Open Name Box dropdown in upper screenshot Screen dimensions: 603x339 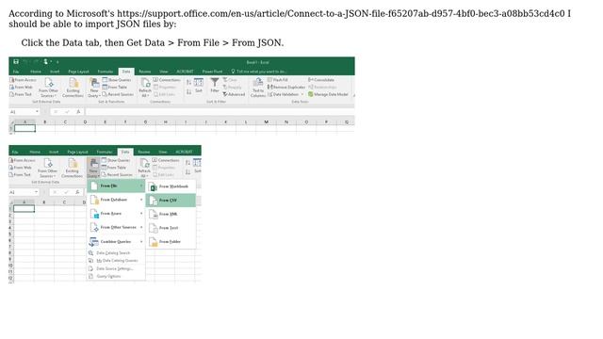pos(37,112)
